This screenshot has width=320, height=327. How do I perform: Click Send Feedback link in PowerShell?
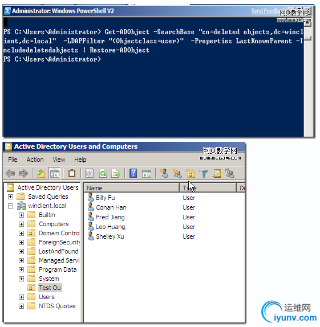tap(265, 11)
